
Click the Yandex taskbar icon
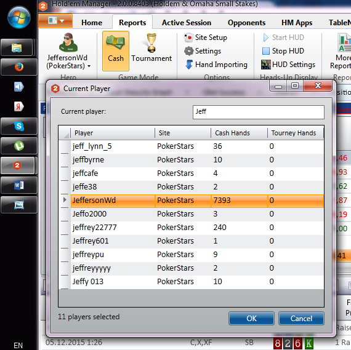(19, 106)
